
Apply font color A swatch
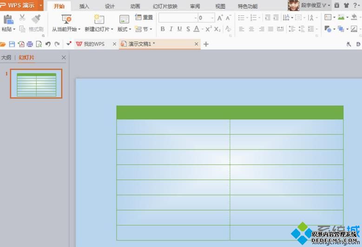pos(197,29)
